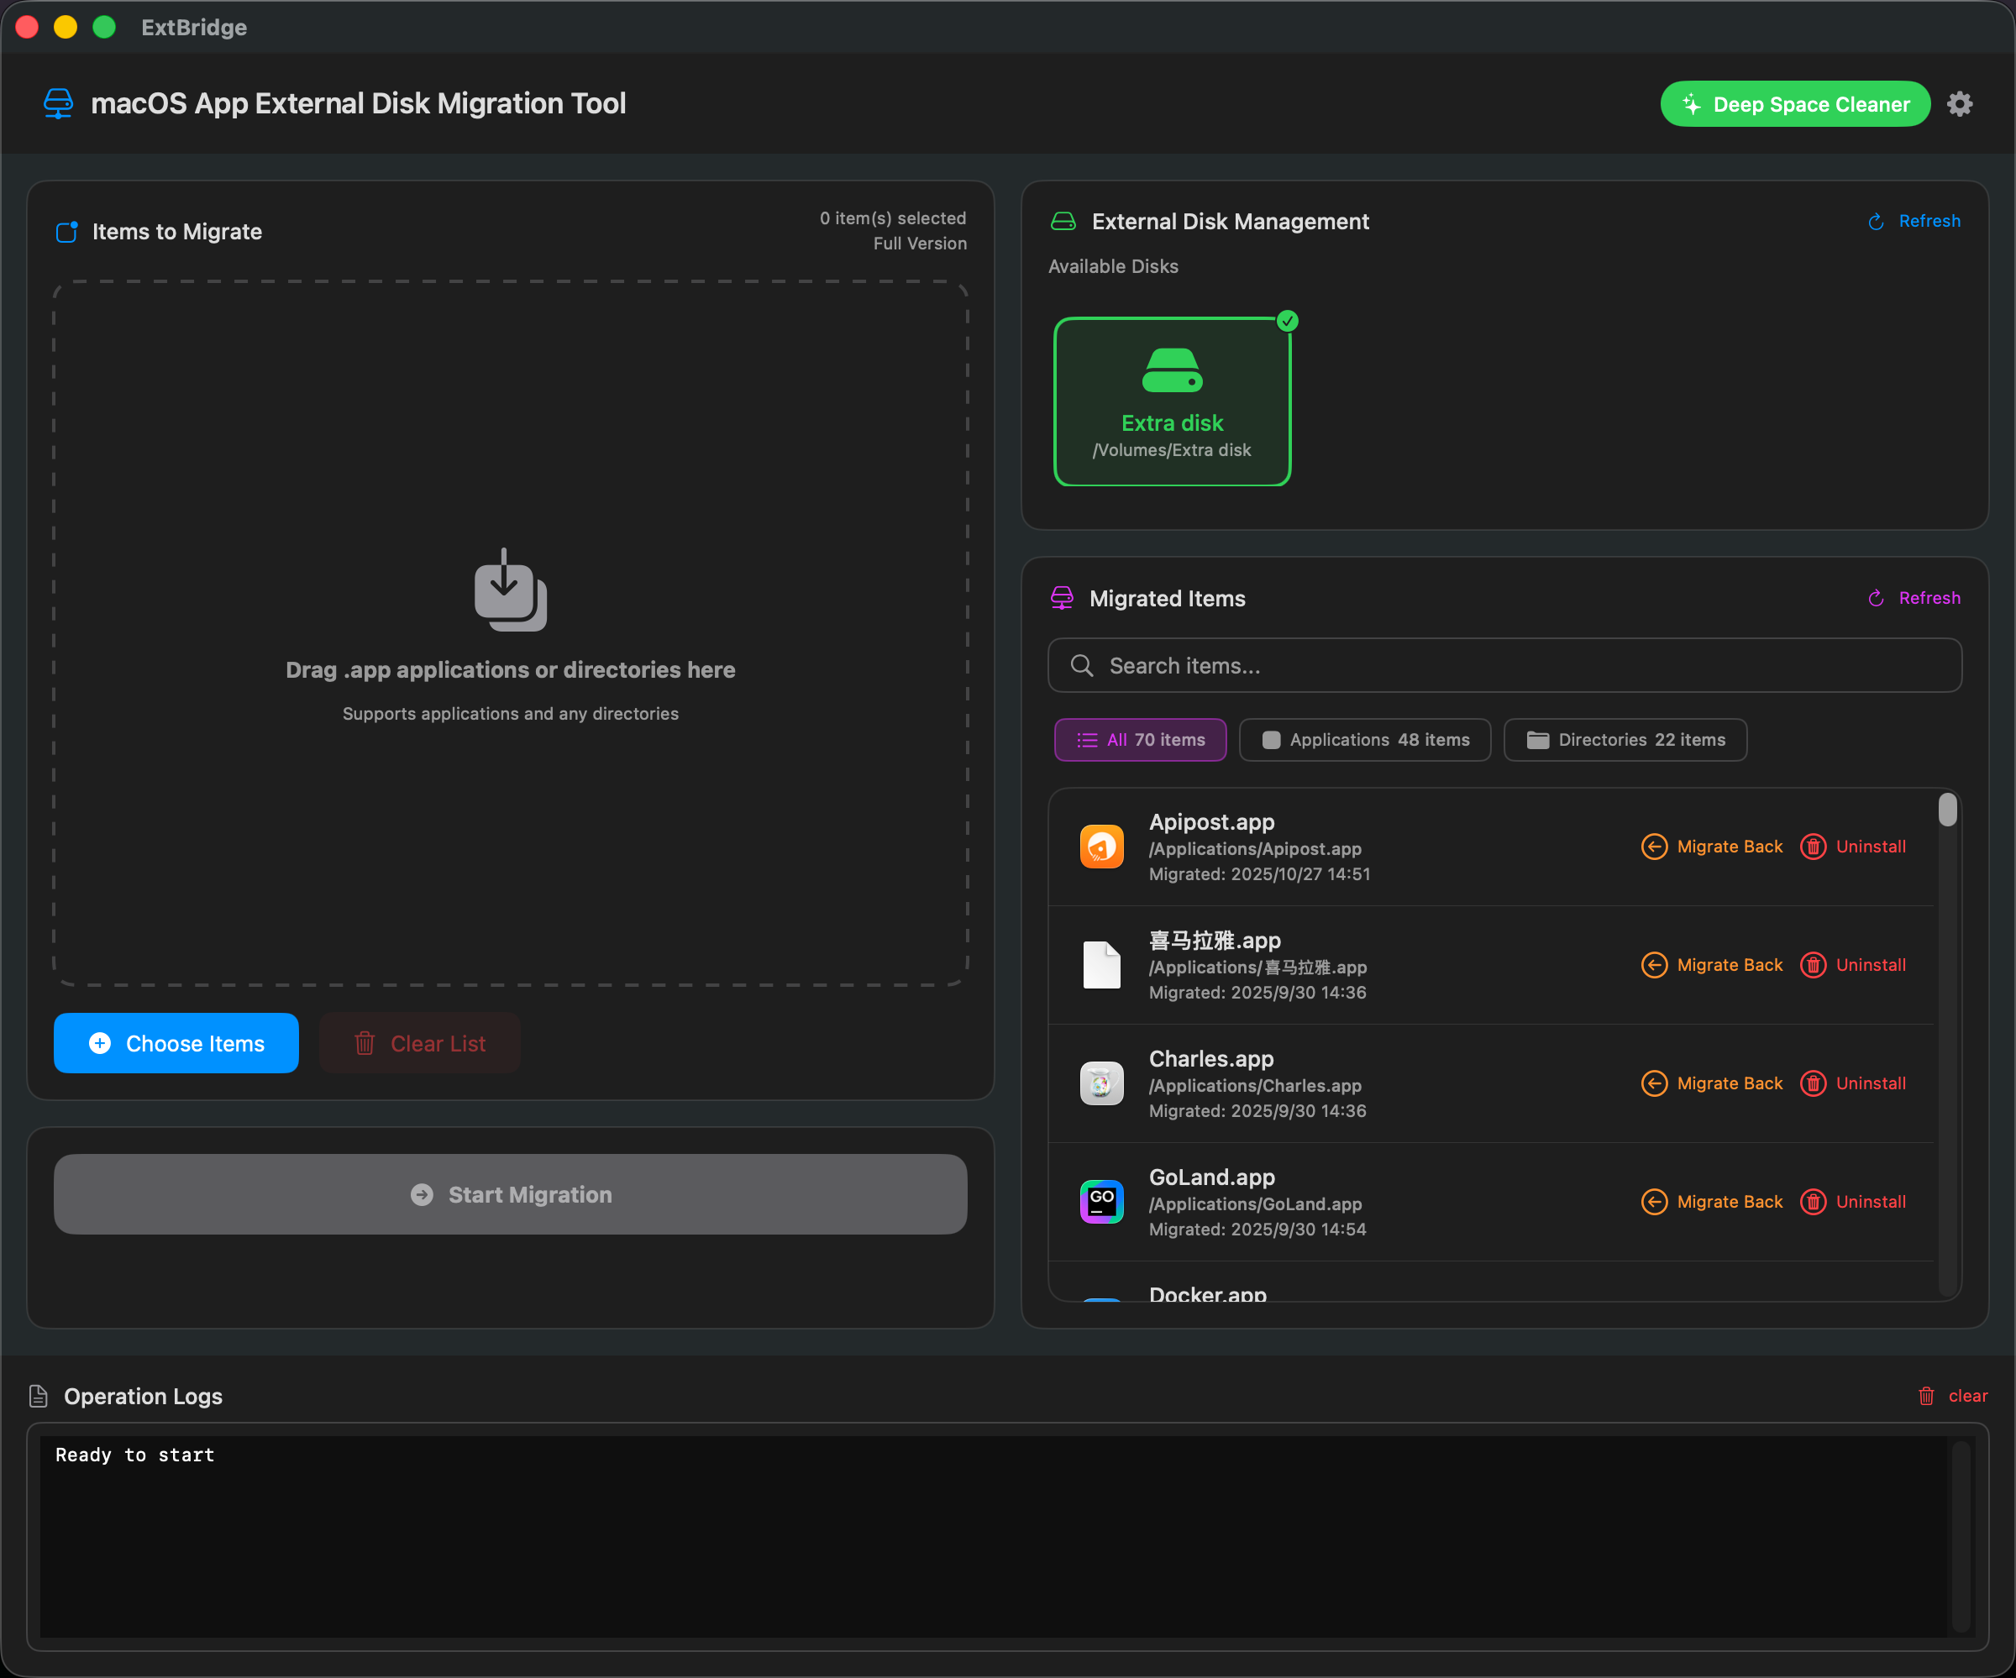Image resolution: width=2016 pixels, height=1678 pixels.
Task: Click Uninstall trash icon for Charles.app
Action: pyautogui.click(x=1813, y=1083)
